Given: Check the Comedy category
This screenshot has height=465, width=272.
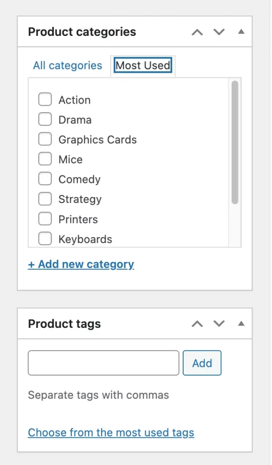Looking at the screenshot, I should click(x=45, y=178).
